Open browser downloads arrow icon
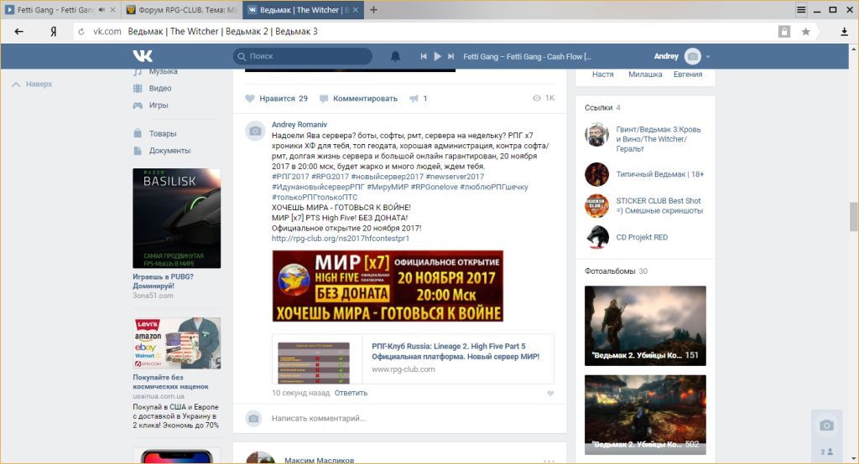Image resolution: width=859 pixels, height=464 pixels. (x=844, y=32)
